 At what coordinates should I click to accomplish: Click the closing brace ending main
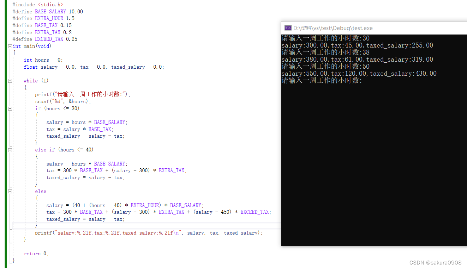click(13, 261)
